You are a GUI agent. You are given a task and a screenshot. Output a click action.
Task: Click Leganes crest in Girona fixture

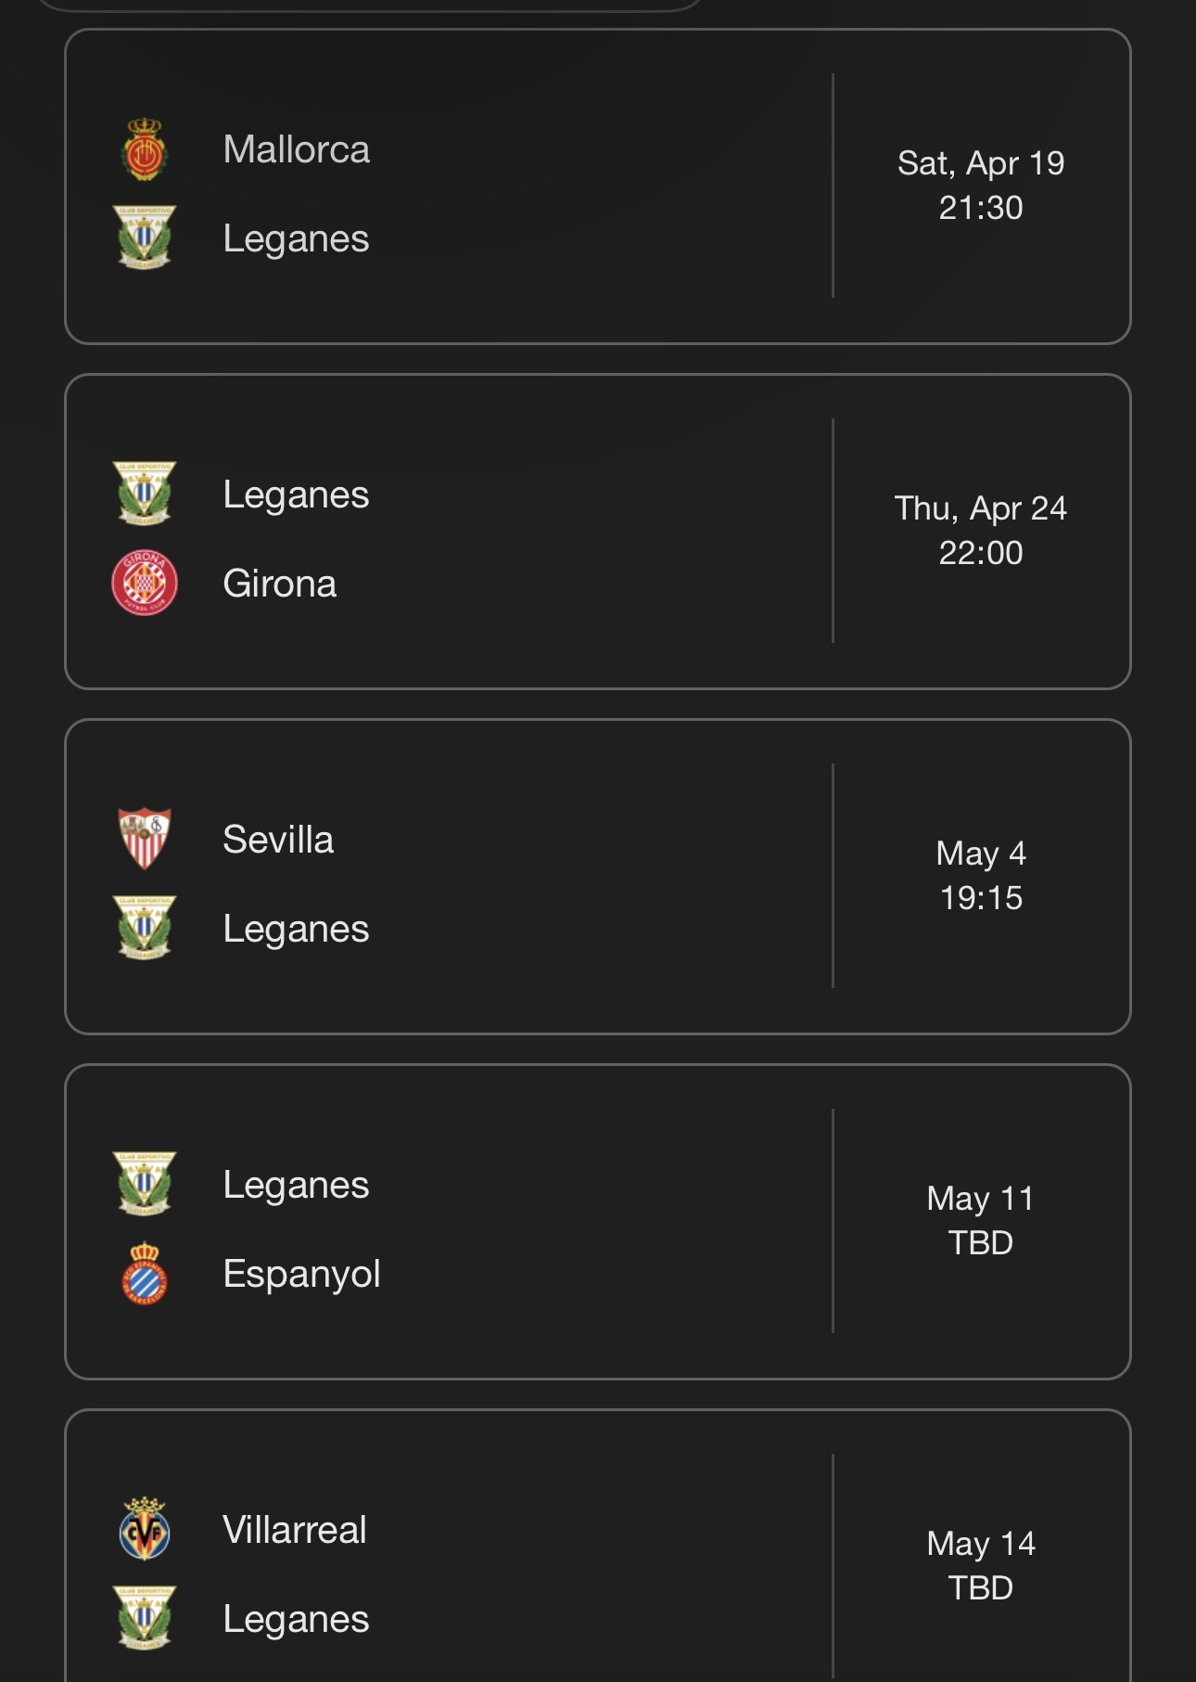click(x=145, y=494)
